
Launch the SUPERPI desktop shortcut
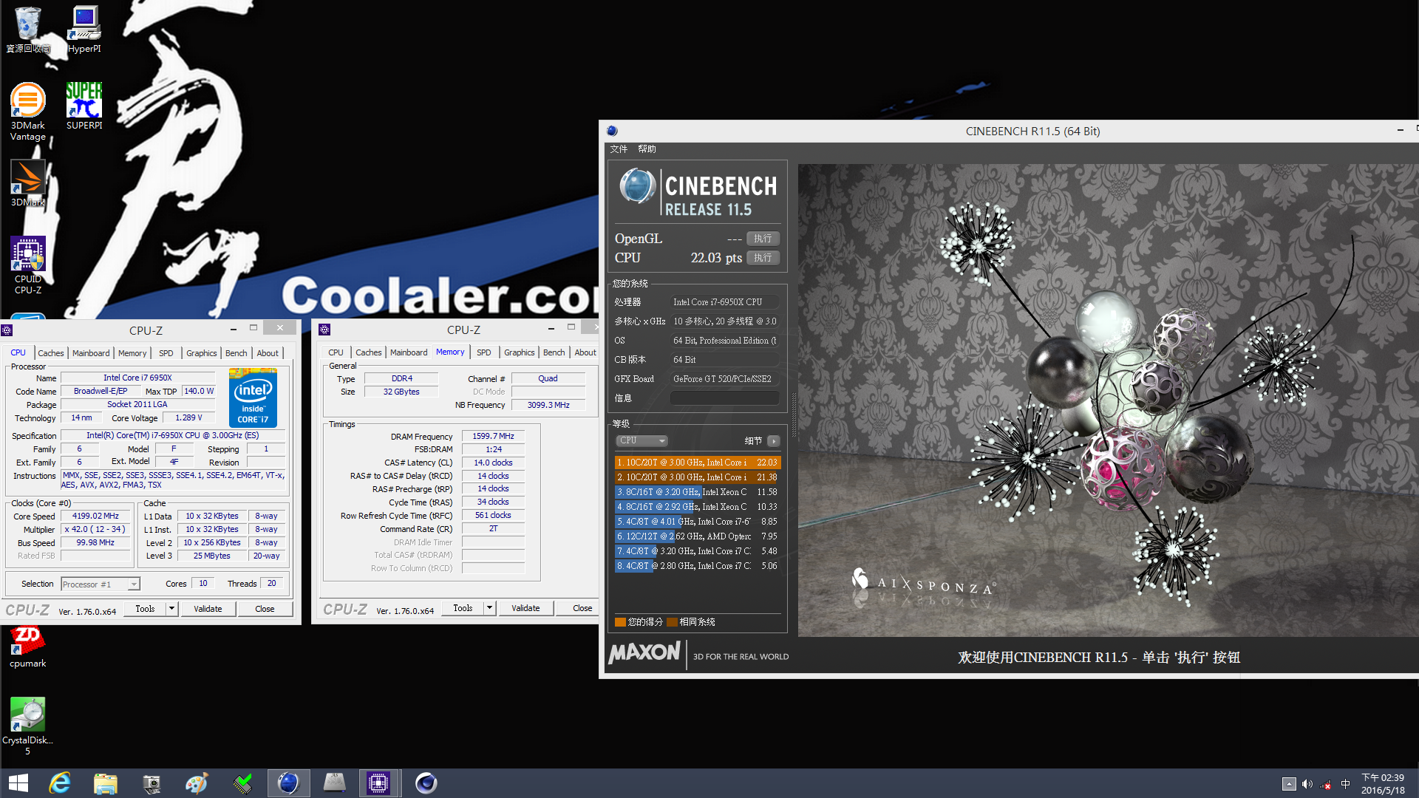(84, 106)
